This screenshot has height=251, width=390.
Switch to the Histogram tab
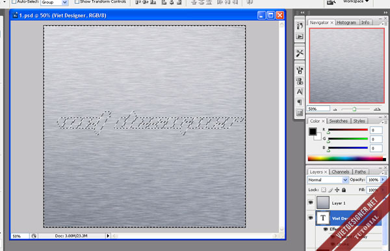(x=346, y=23)
